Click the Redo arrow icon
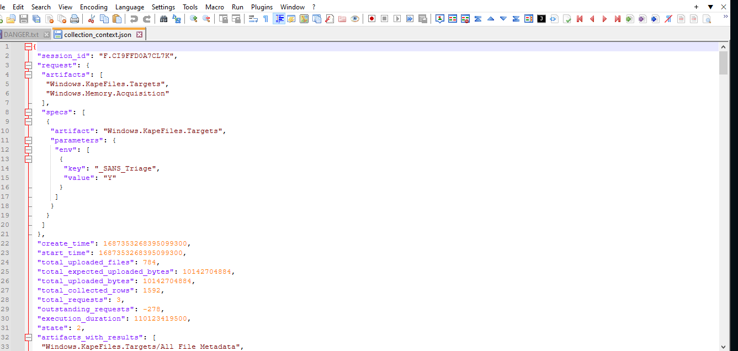738x351 pixels. pos(147,19)
